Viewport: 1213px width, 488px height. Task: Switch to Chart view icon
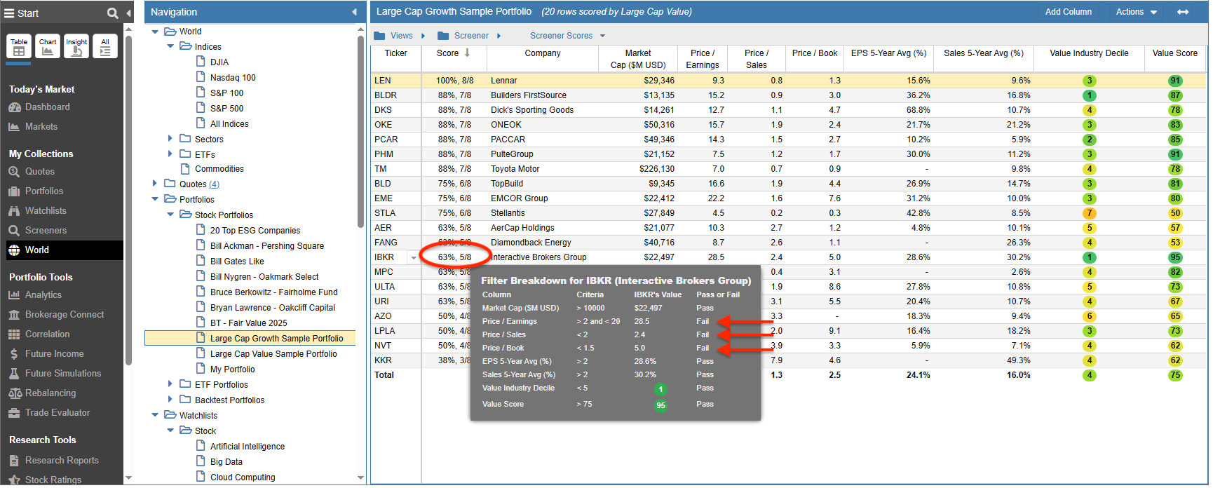coord(48,46)
